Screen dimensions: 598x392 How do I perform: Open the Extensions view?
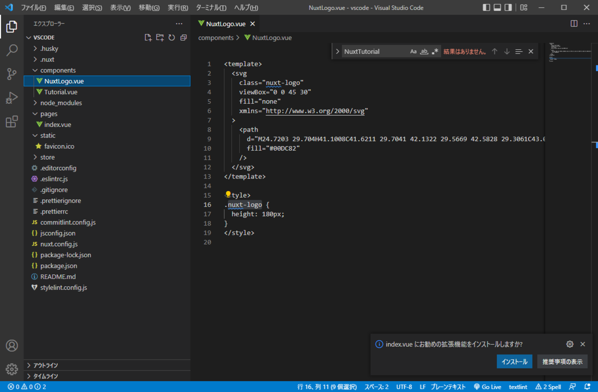[x=11, y=122]
